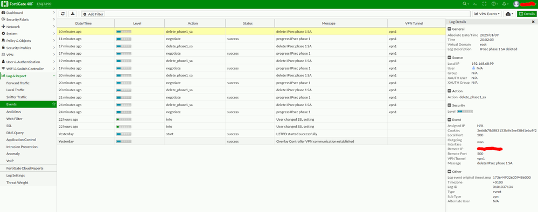Viewport: 538px width, 212px height.
Task: Open Sniffer Traffic logs
Action: tap(17, 97)
